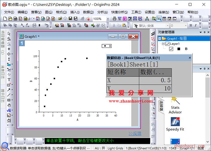Pin the Object Manager panel
Viewport: 211px width, 151px height.
pos(204,32)
